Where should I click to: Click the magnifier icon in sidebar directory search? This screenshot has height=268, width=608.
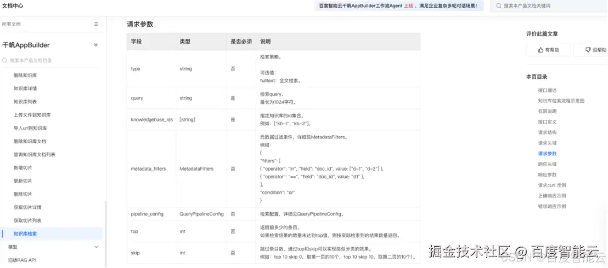pyautogui.click(x=4, y=61)
